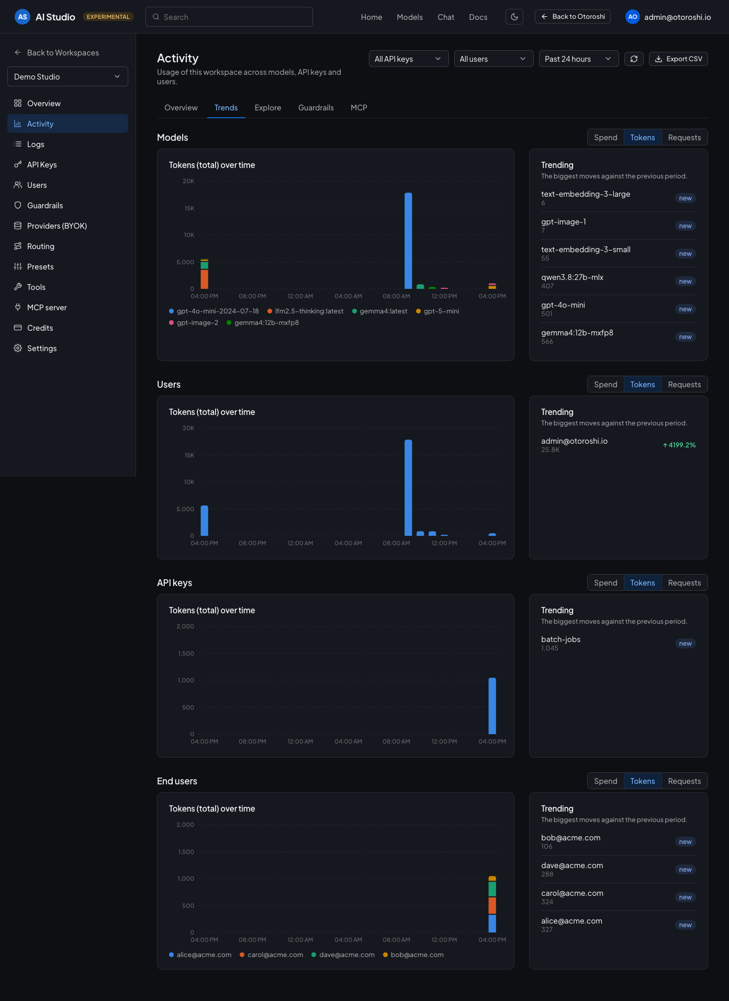Click the Users people icon

click(18, 185)
